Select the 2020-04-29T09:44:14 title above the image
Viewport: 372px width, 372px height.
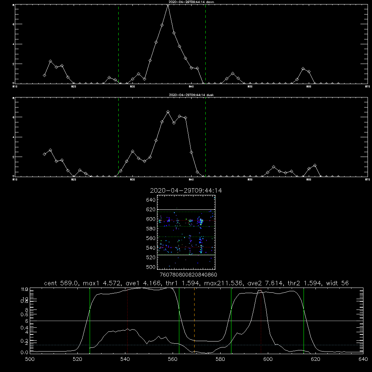pyautogui.click(x=186, y=190)
